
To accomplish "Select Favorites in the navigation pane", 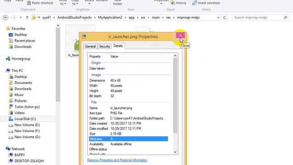I will [x=18, y=28].
